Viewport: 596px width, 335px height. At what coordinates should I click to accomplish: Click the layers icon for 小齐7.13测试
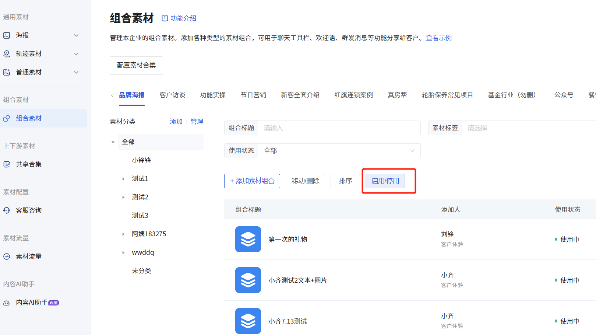point(248,321)
